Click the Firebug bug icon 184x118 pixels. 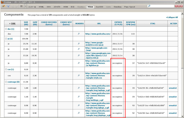(4, 6)
